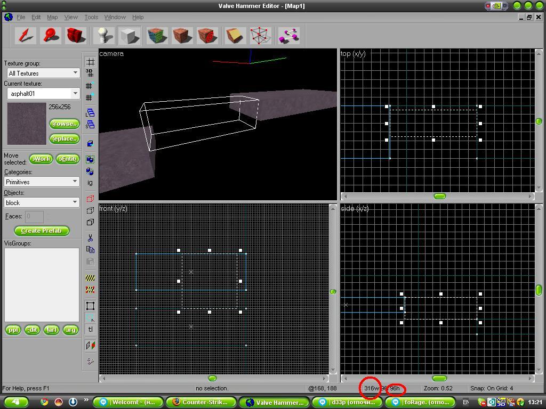Viewport: 546px width, 409px height.
Task: Open the Tools menu
Action: point(91,17)
